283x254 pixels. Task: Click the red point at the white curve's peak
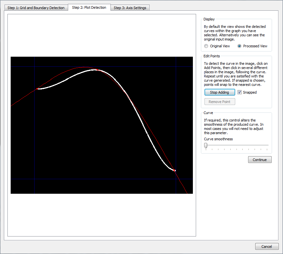coord(97,70)
